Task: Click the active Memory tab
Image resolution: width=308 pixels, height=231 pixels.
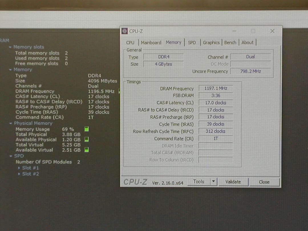Action: point(173,42)
